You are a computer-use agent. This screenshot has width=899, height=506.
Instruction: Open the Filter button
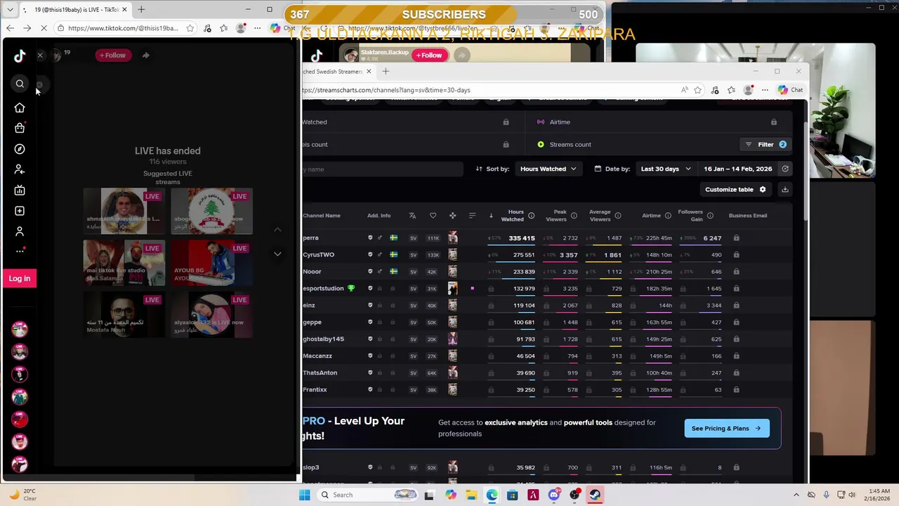(766, 145)
